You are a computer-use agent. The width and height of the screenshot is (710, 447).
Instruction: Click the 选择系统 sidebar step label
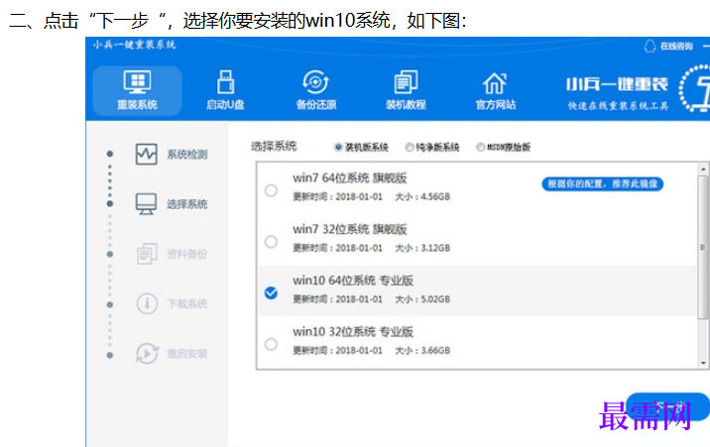click(187, 204)
